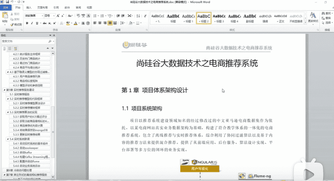Apply the 标题 1 style
334x181 pixels.
coord(189,18)
